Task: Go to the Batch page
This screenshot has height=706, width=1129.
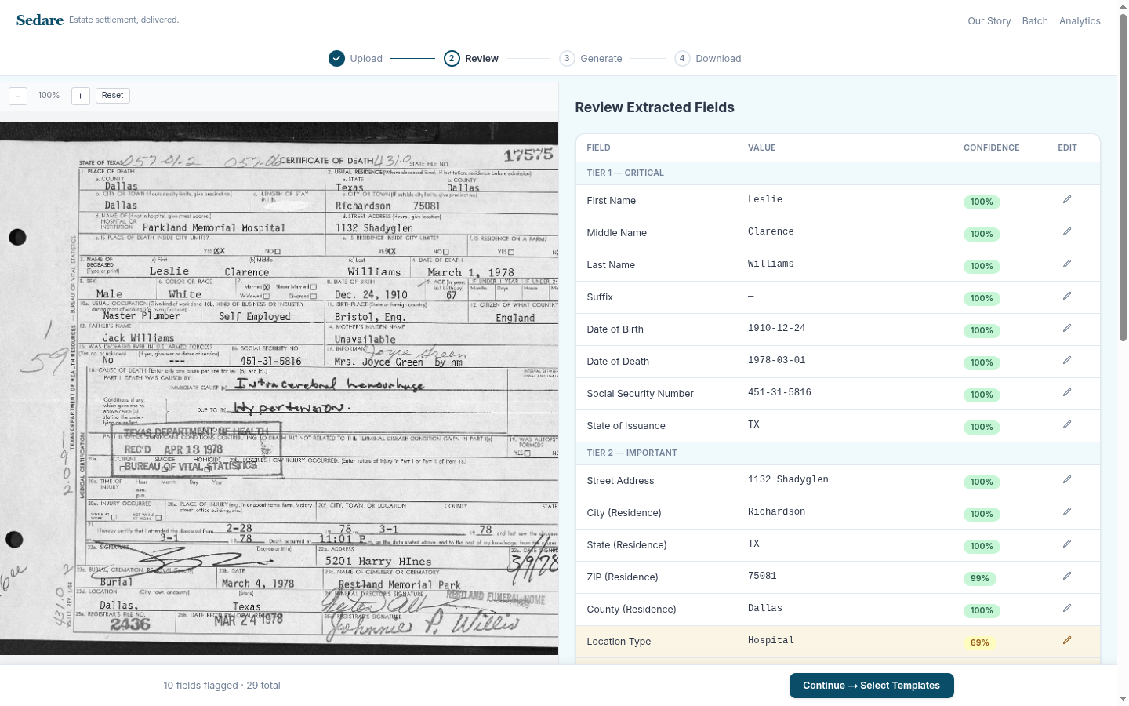Action: pos(1034,21)
